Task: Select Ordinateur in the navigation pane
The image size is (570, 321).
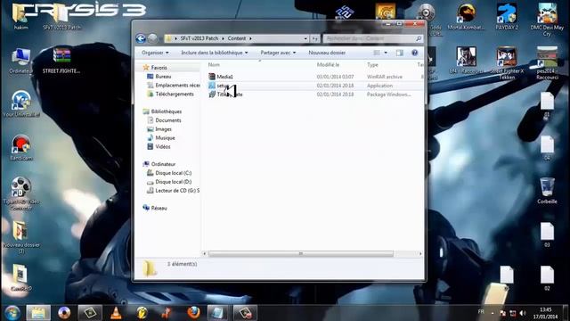Action: click(x=163, y=164)
